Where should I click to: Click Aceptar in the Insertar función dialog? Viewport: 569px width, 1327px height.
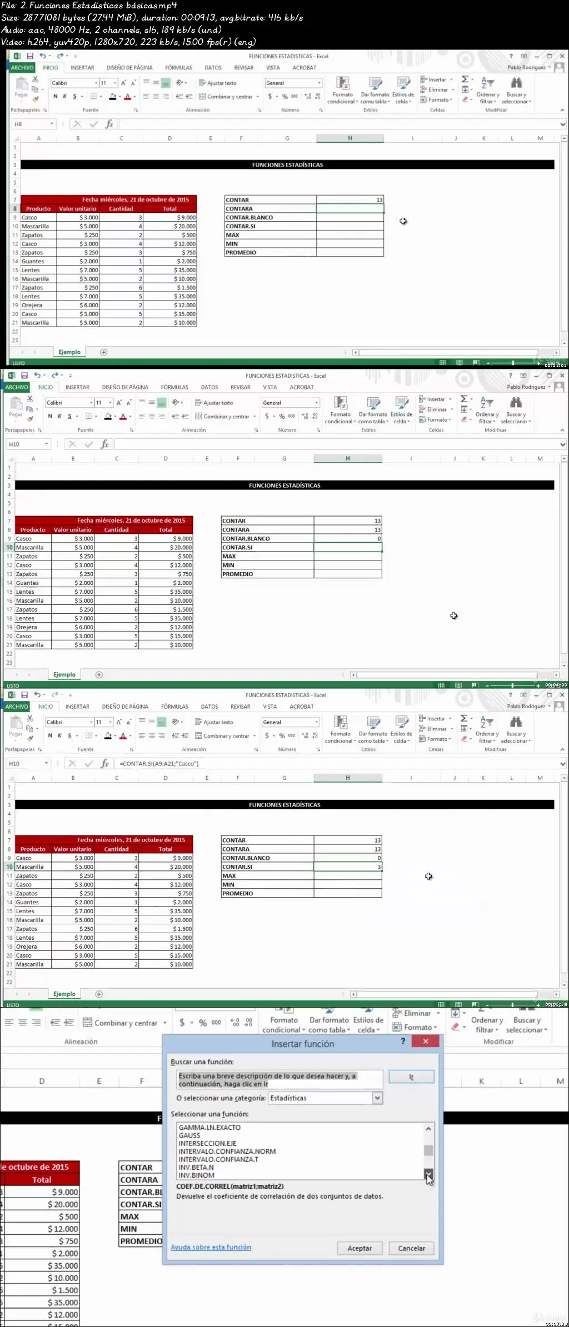(360, 1248)
